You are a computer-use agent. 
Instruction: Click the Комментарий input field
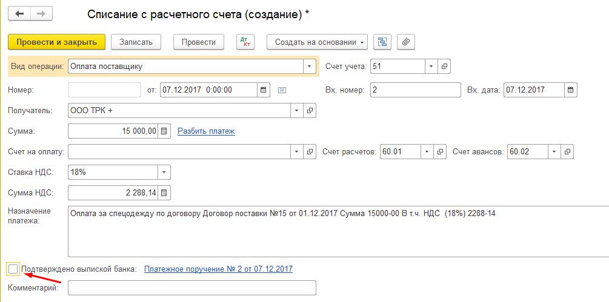(x=192, y=288)
